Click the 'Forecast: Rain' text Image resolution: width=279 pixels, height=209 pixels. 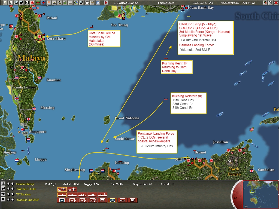tap(166, 3)
